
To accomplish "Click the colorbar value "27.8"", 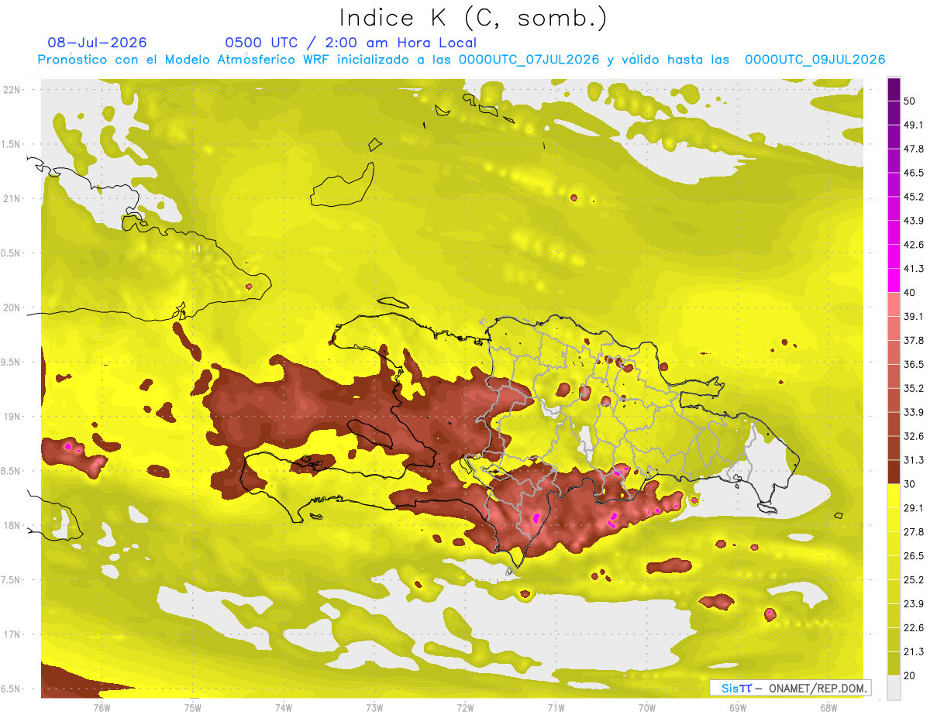I will pos(914,532).
